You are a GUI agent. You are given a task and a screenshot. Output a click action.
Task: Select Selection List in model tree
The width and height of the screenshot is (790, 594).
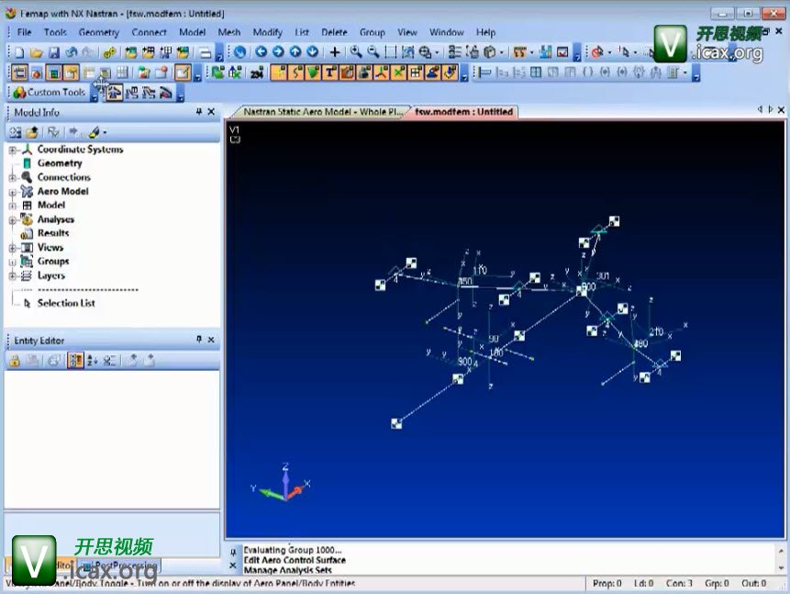(65, 303)
